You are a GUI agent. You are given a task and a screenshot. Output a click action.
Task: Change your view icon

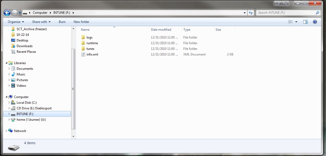(x=290, y=22)
